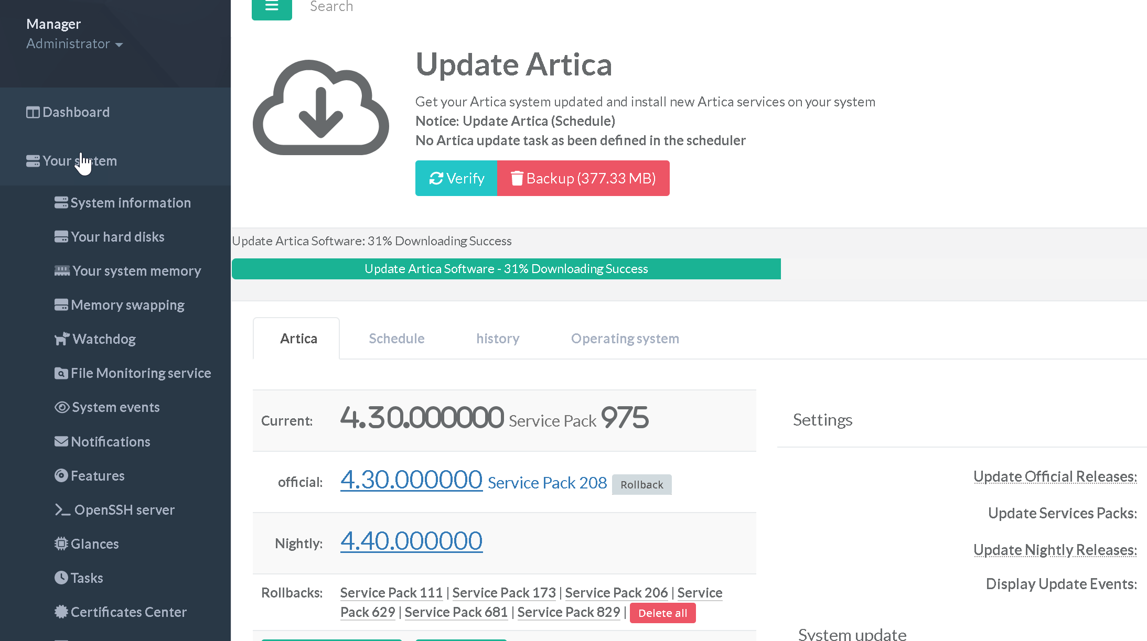Open Notifications via the envelope icon

point(61,441)
